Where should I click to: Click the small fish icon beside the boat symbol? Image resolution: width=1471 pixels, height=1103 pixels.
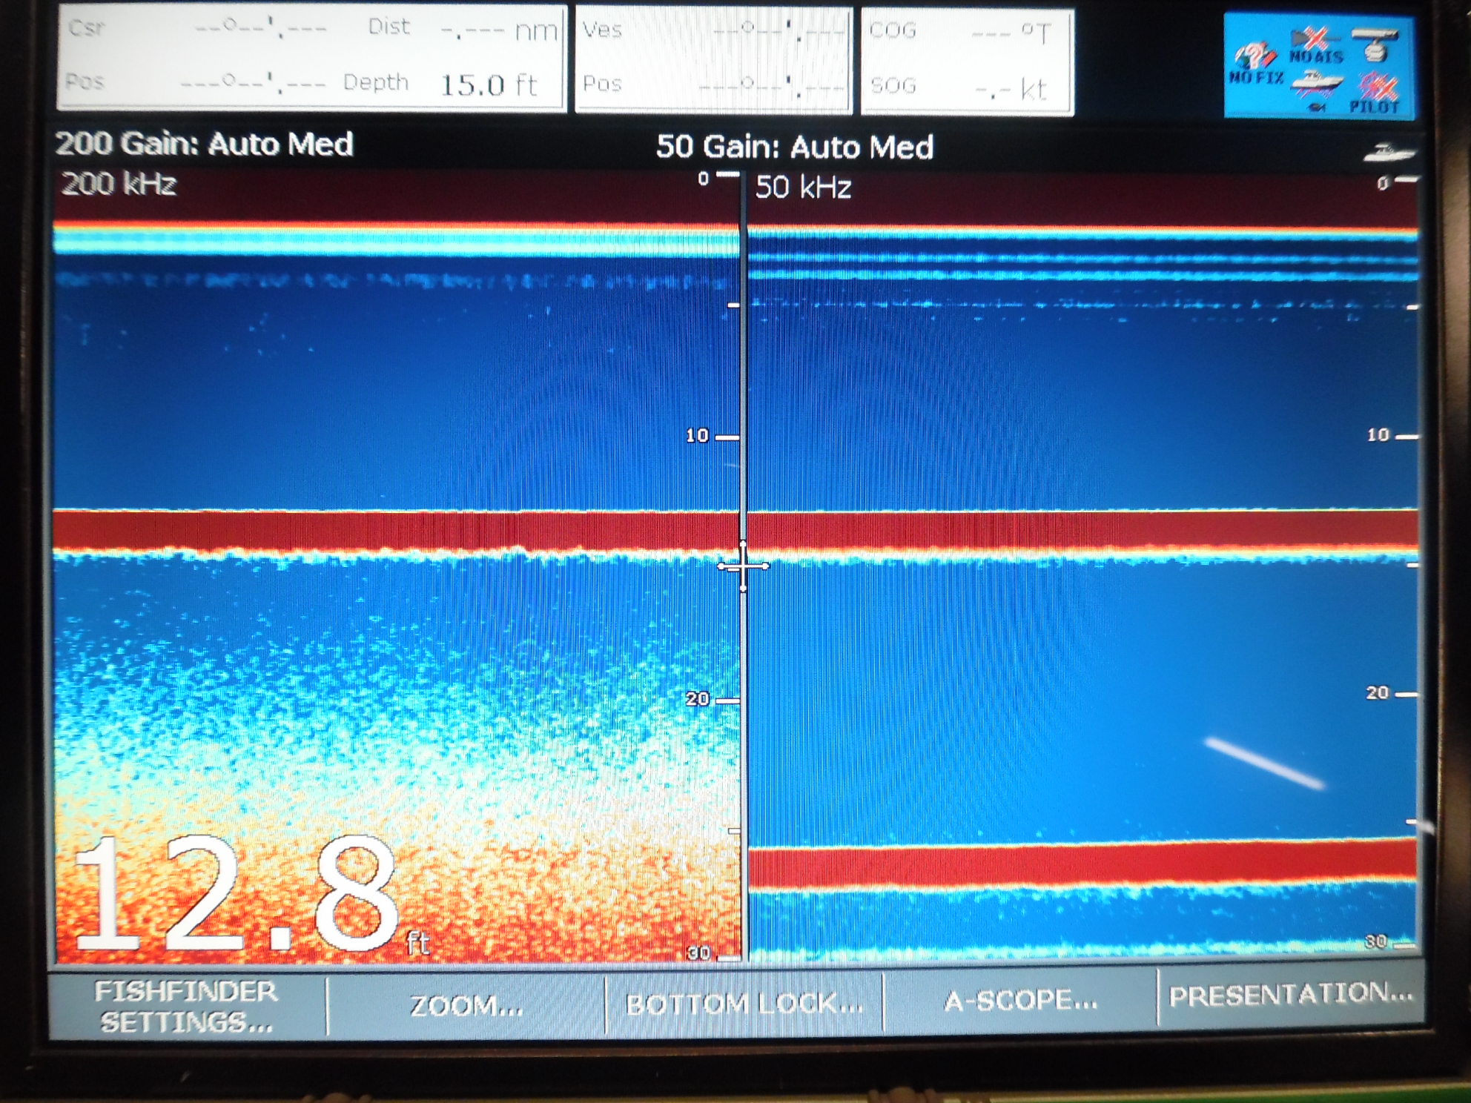[x=1316, y=108]
